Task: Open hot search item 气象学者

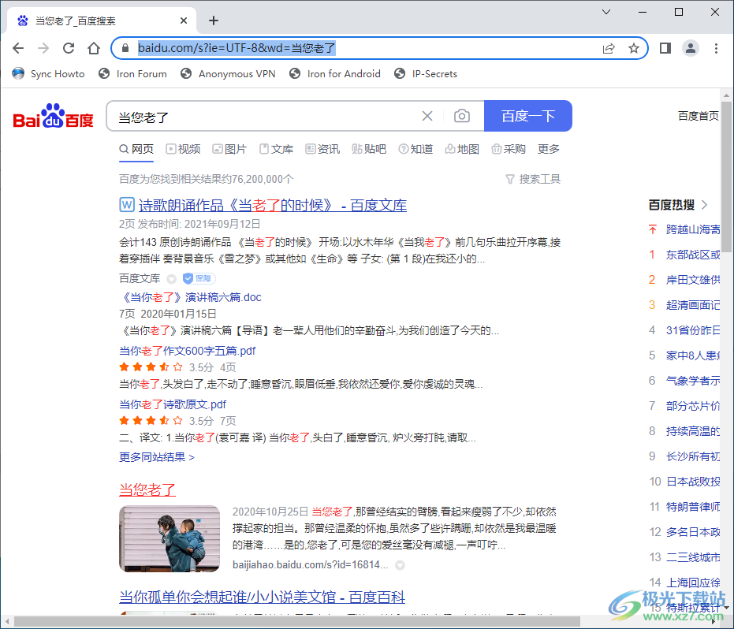Action: pyautogui.click(x=693, y=381)
